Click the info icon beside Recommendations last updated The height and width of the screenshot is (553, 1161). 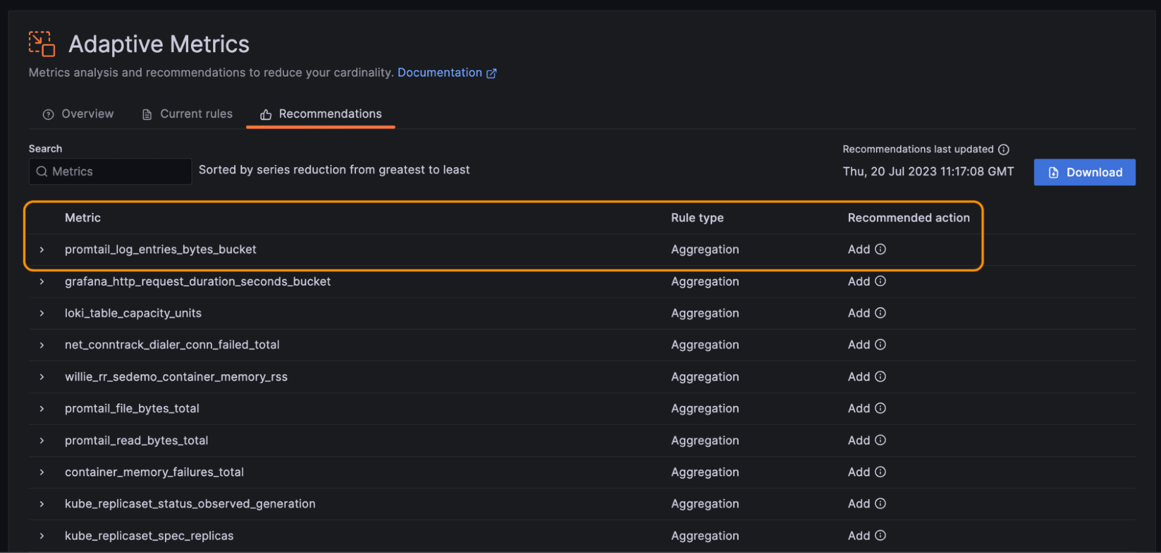[x=1004, y=149]
